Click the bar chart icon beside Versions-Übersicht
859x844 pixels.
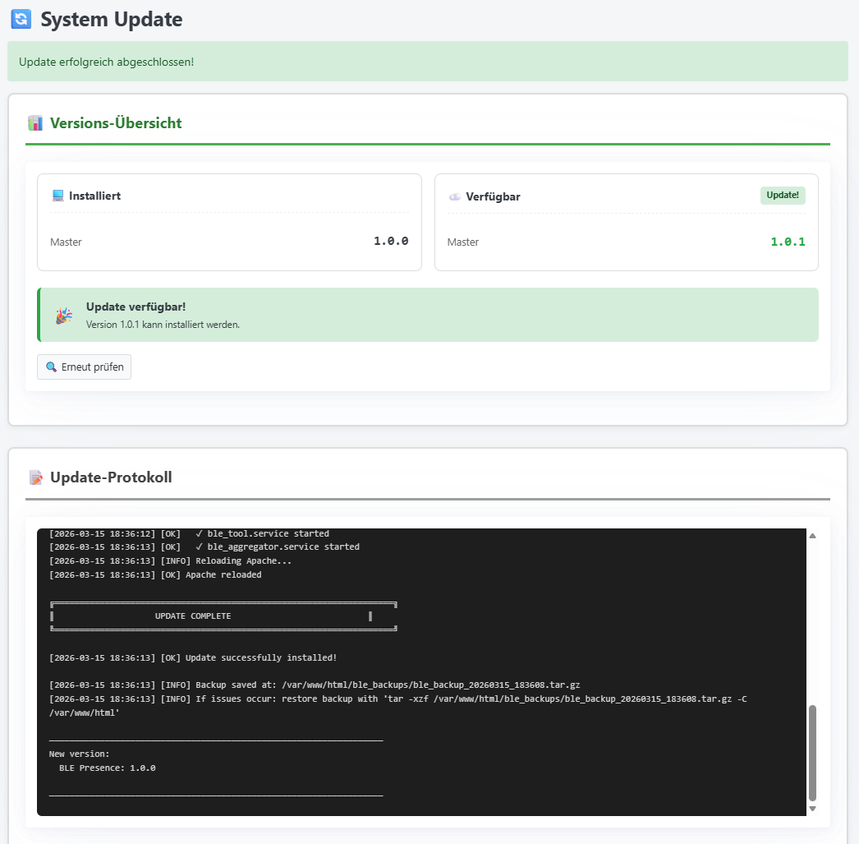click(x=35, y=123)
